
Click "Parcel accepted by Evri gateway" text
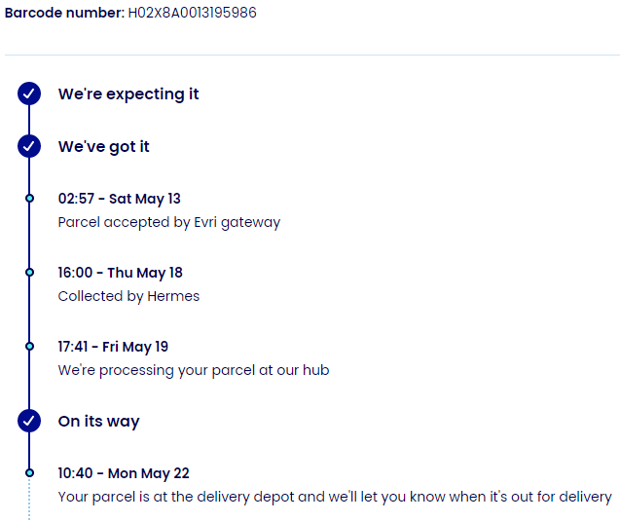pyautogui.click(x=169, y=222)
